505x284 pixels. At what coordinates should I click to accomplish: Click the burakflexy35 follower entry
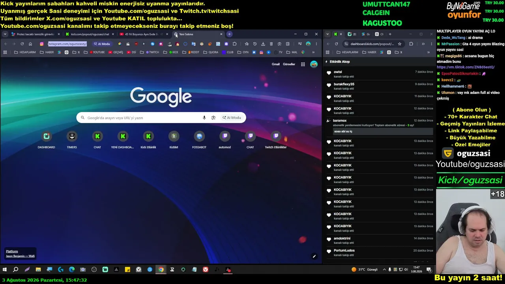379,86
